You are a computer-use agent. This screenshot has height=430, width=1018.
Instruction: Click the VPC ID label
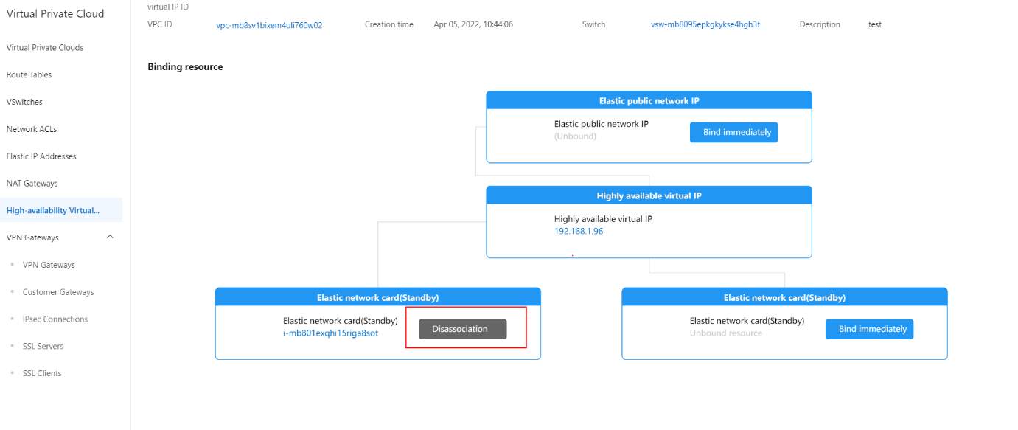tap(160, 24)
